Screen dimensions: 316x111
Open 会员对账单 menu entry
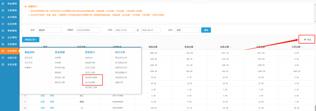click(90, 83)
